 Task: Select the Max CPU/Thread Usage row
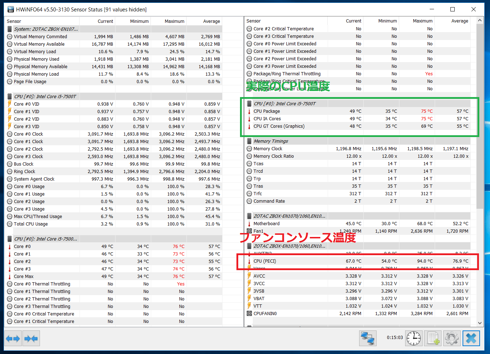[x=113, y=216]
